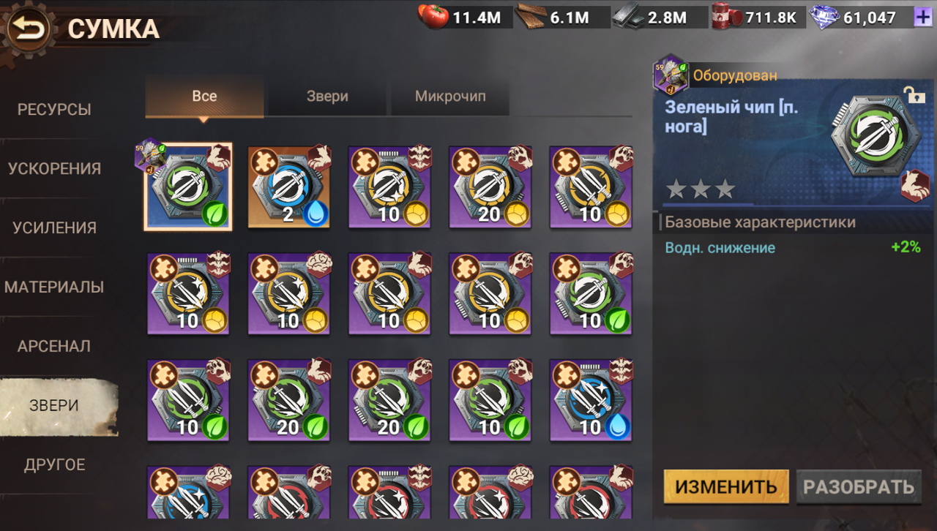Click the tomato food resource icon
The width and height of the screenshot is (937, 531).
coord(433,17)
